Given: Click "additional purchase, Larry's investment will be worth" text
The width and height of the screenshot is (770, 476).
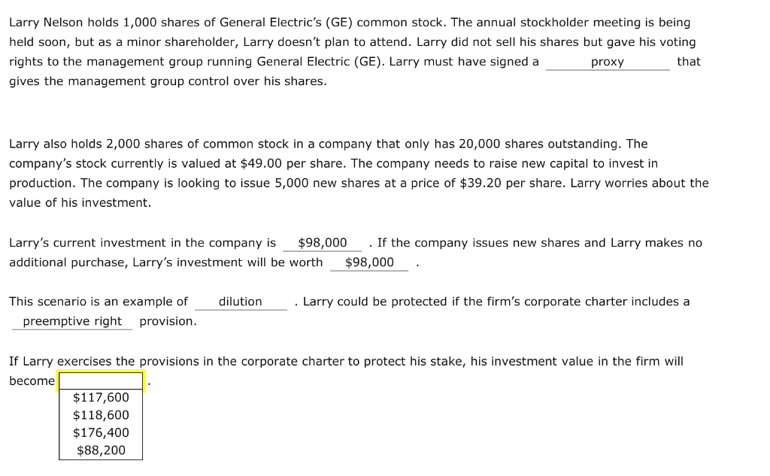Looking at the screenshot, I should [166, 262].
